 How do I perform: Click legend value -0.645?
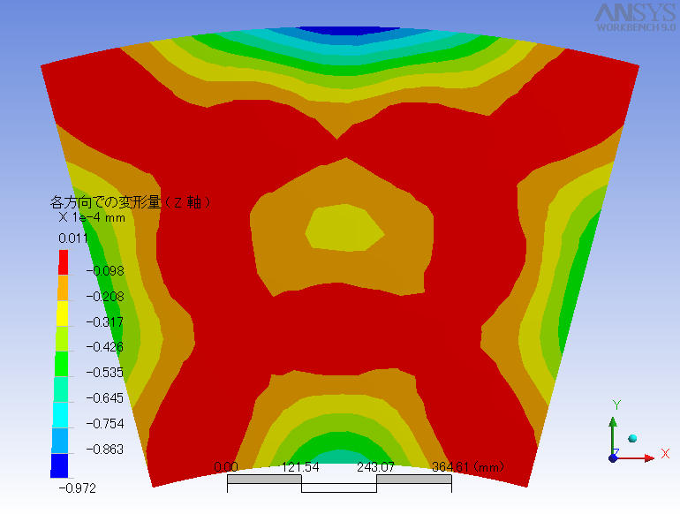[x=105, y=398]
